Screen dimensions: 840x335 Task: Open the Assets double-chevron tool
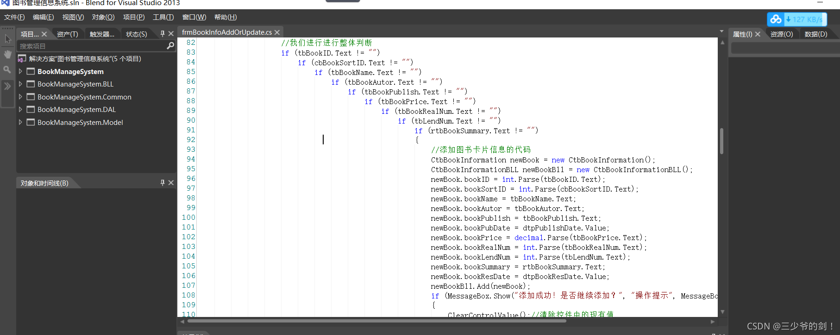click(x=7, y=86)
